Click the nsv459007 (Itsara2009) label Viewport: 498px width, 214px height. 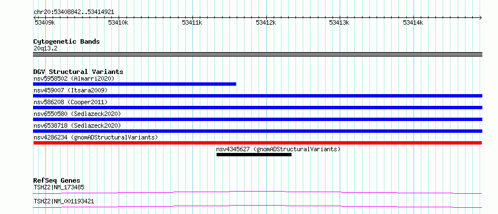tap(71, 90)
